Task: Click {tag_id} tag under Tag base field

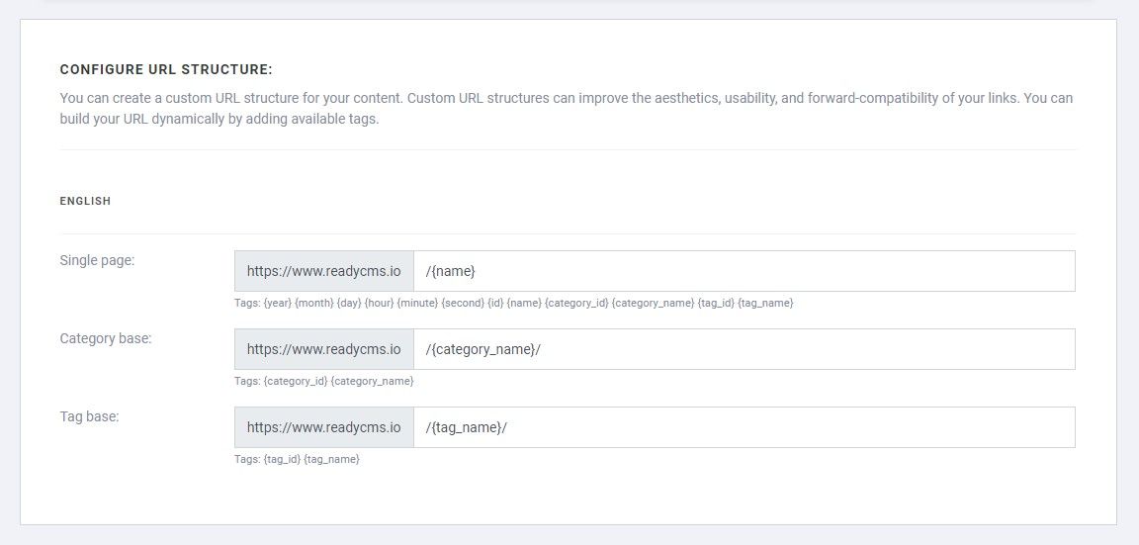Action: 282,459
